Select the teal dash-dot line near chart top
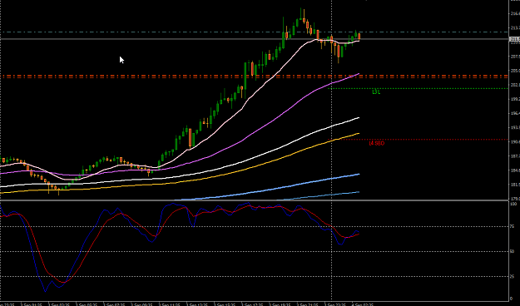Screen dimensions: 520x306 pyautogui.click(x=254, y=32)
